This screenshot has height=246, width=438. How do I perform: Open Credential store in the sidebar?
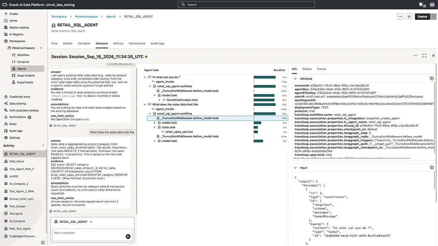point(19,97)
